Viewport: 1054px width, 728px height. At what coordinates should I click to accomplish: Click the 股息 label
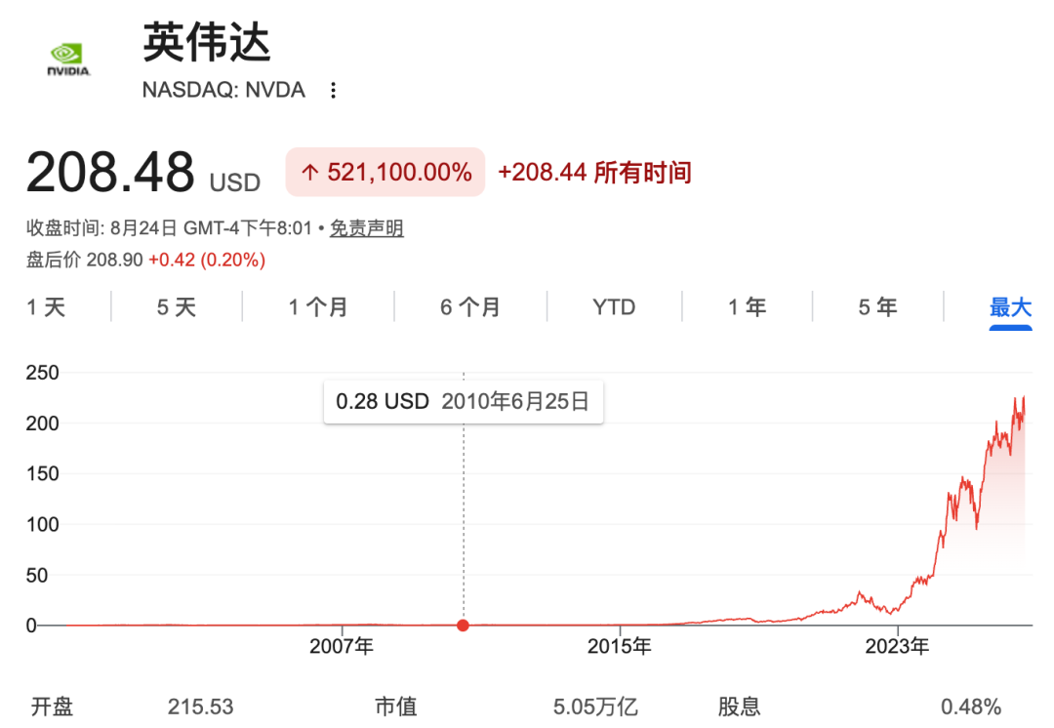[739, 707]
